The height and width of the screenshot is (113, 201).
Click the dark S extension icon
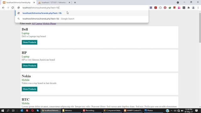tap(184, 8)
